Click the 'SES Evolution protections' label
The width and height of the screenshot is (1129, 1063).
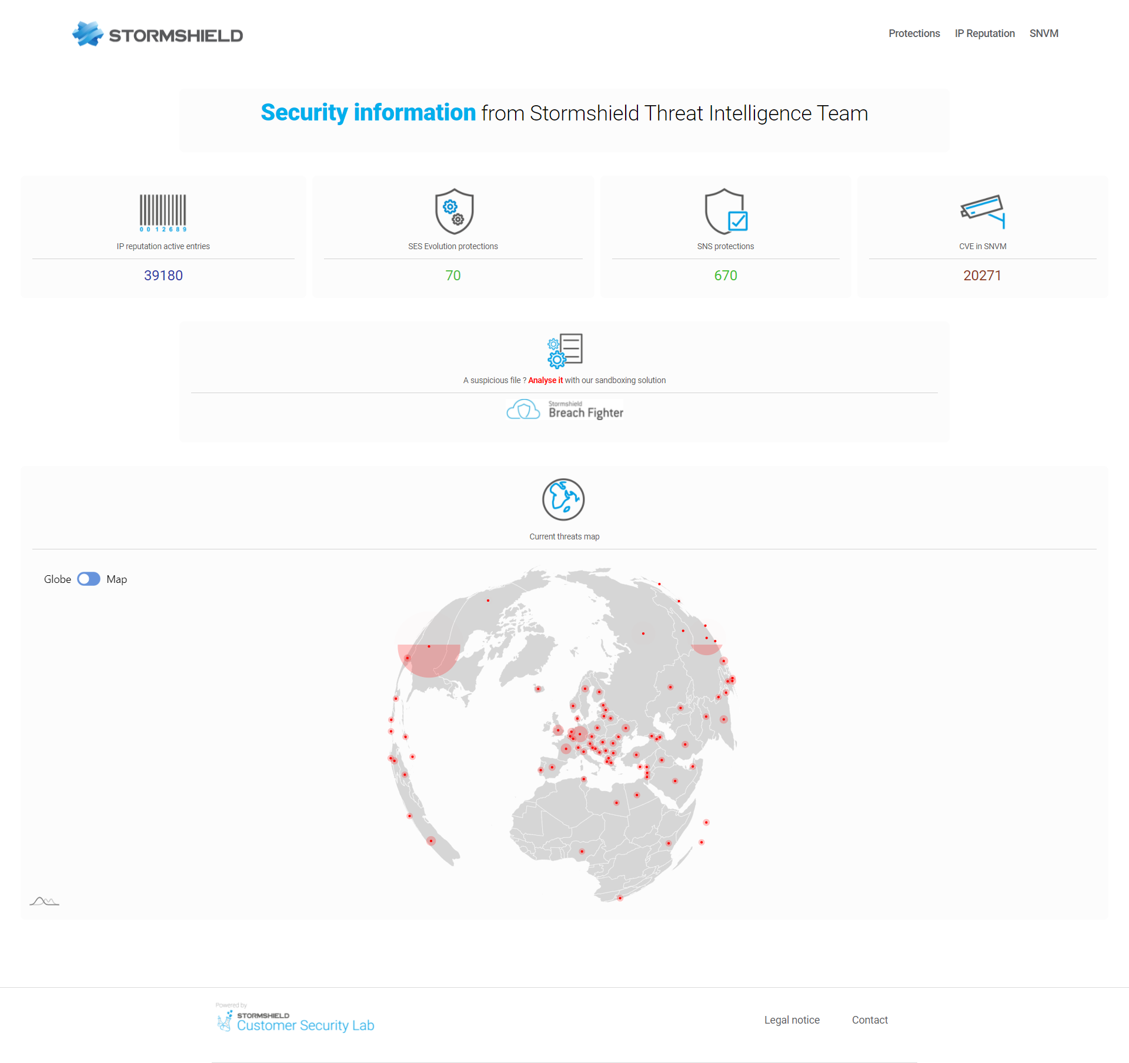[453, 246]
